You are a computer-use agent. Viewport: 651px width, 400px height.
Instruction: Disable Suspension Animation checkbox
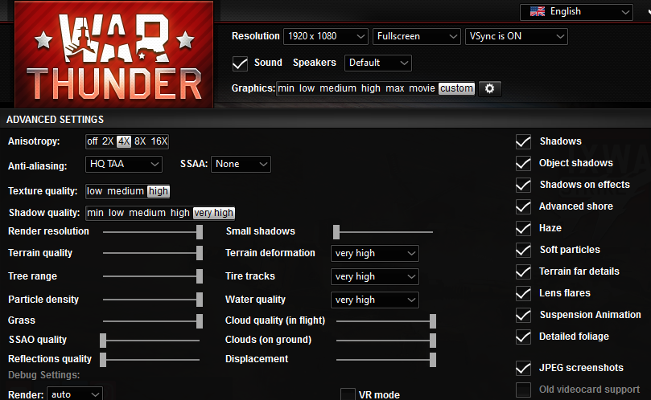coord(523,315)
